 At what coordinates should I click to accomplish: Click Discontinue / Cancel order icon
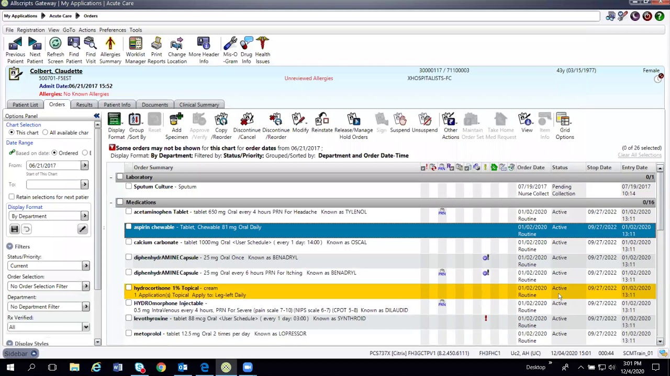(x=247, y=126)
